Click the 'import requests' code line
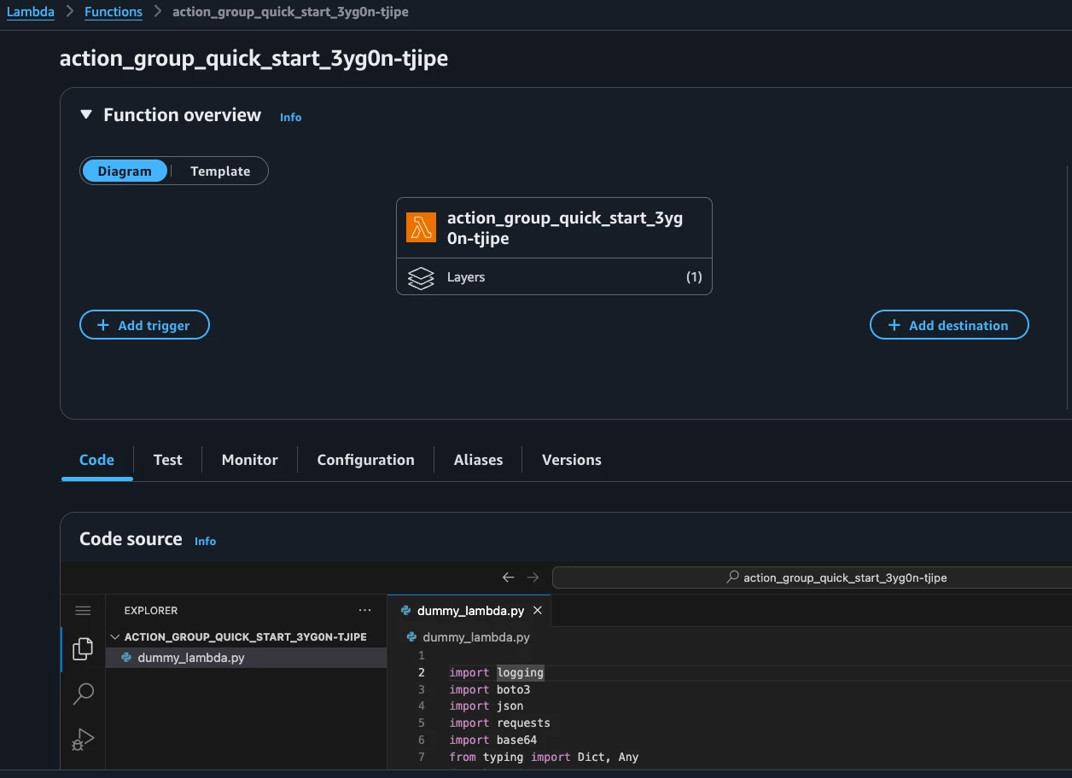This screenshot has height=778, width=1072. point(500,723)
